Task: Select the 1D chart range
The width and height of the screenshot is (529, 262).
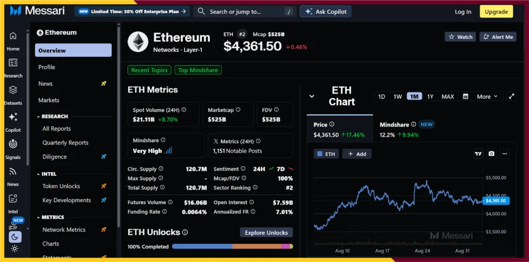Action: point(382,97)
